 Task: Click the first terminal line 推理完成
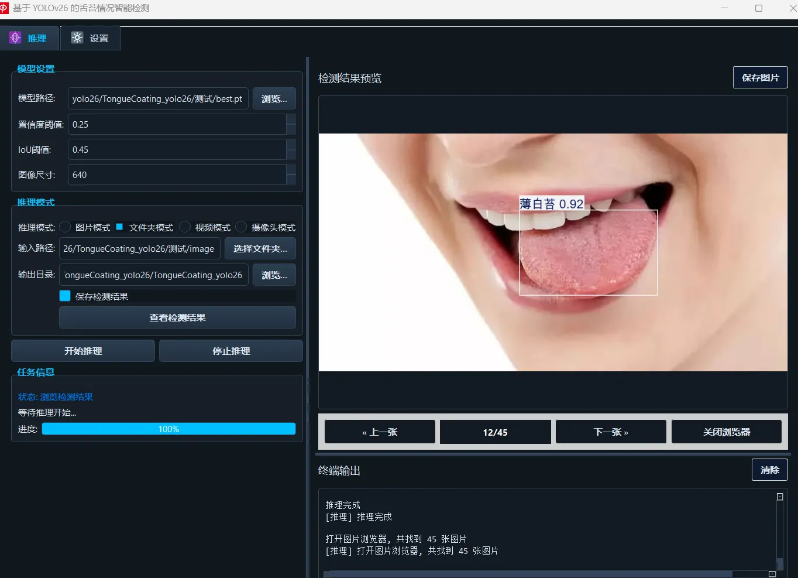tap(343, 505)
